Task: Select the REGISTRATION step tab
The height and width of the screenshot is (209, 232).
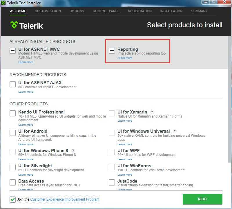Action: point(140,11)
